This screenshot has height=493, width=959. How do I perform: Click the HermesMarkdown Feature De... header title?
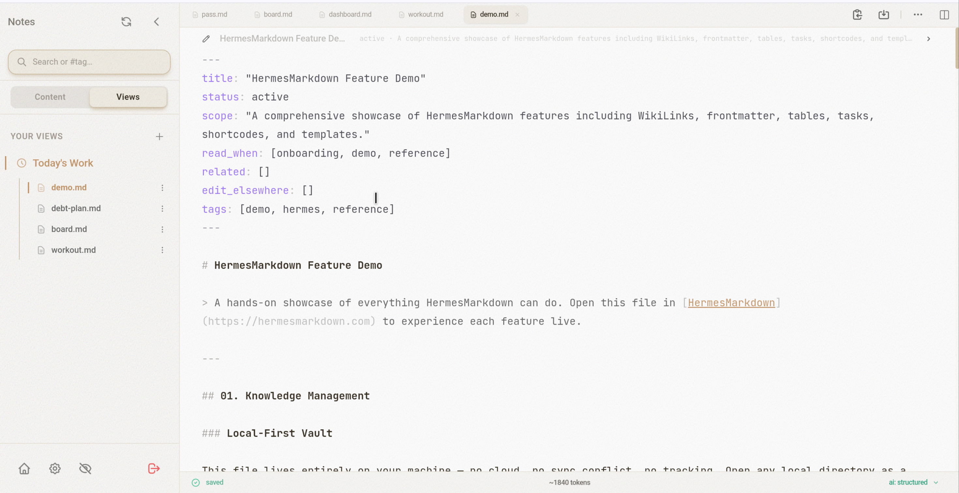coord(282,38)
